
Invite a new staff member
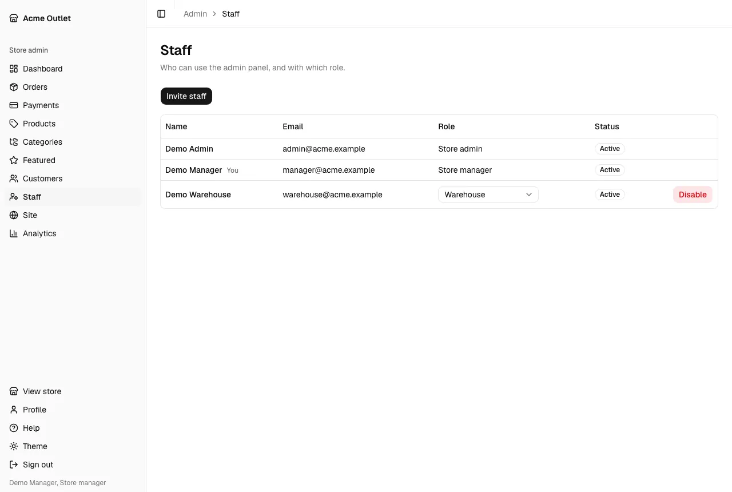186,96
